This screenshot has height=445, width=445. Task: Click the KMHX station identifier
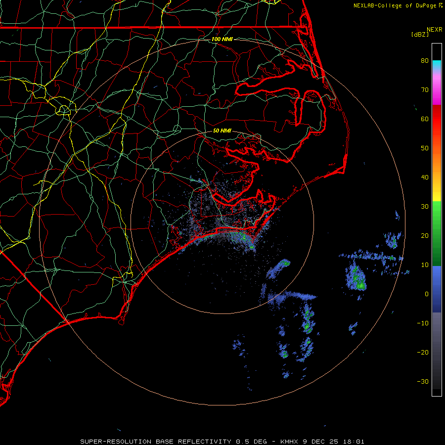pyautogui.click(x=289, y=442)
